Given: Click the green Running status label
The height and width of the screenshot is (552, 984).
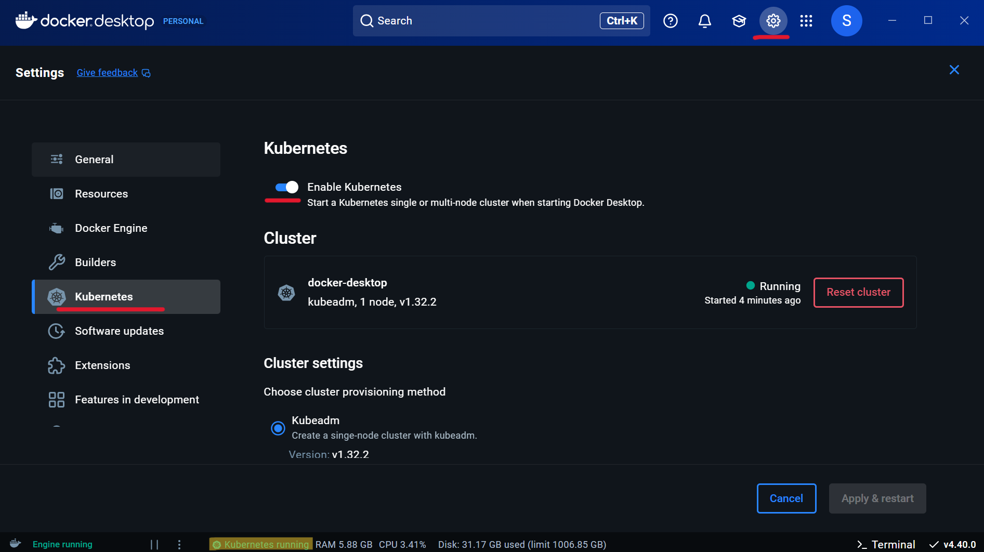Looking at the screenshot, I should [773, 286].
